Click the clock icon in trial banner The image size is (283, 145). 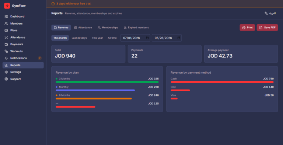pos(53,4)
